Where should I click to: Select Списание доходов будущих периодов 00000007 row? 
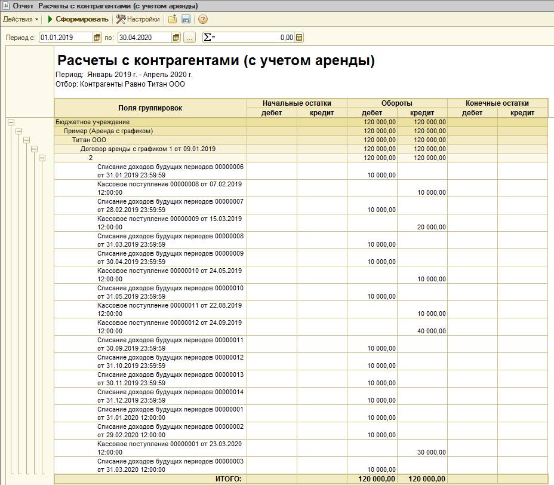click(x=301, y=205)
